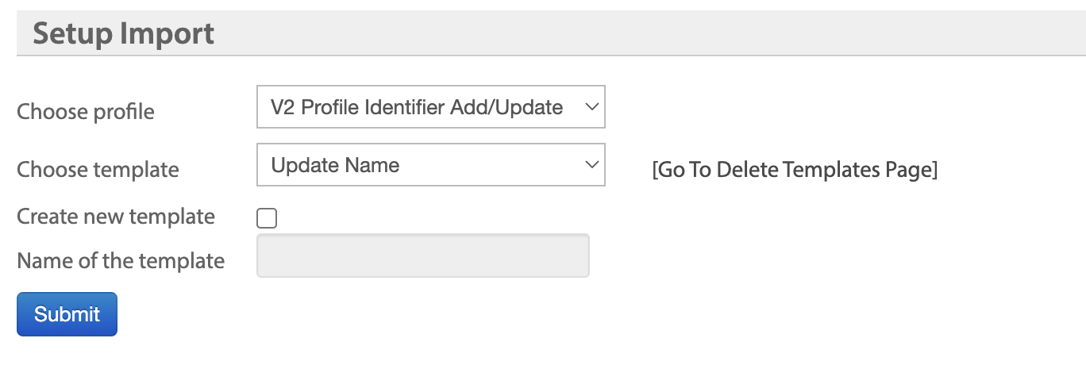Click the chevron arrow beside Update Name

591,165
